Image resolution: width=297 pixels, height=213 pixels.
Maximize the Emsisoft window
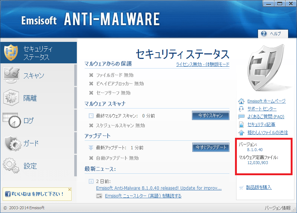(x=280, y=4)
